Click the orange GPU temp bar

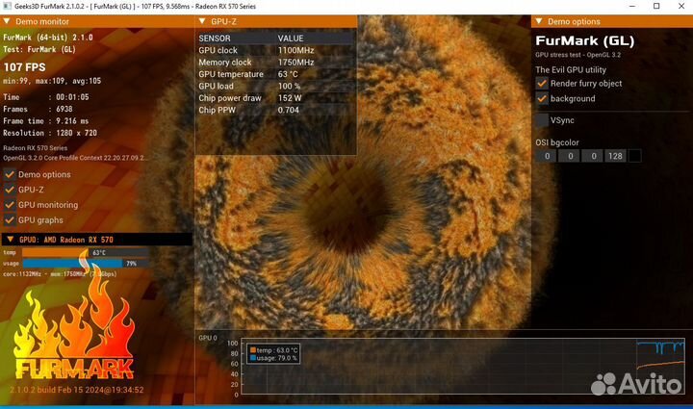54,252
